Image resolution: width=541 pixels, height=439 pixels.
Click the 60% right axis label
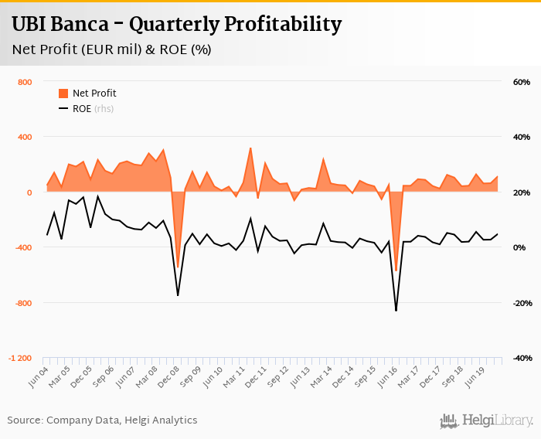[519, 82]
